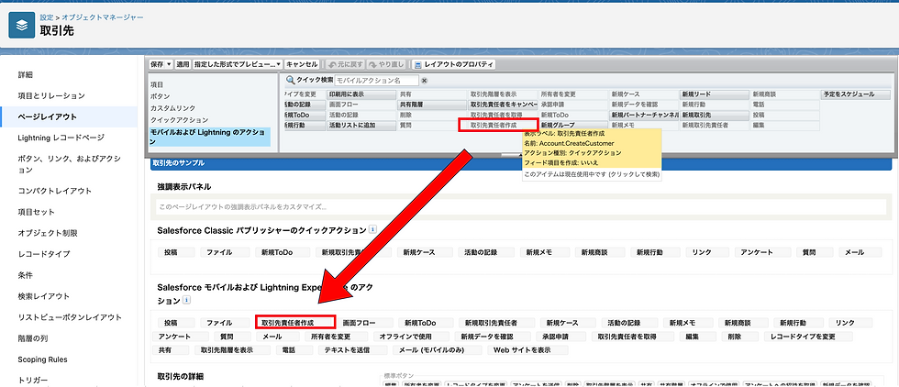Click 共有階層 in the palette
Viewport: 899px width, 387px height.
[432, 105]
